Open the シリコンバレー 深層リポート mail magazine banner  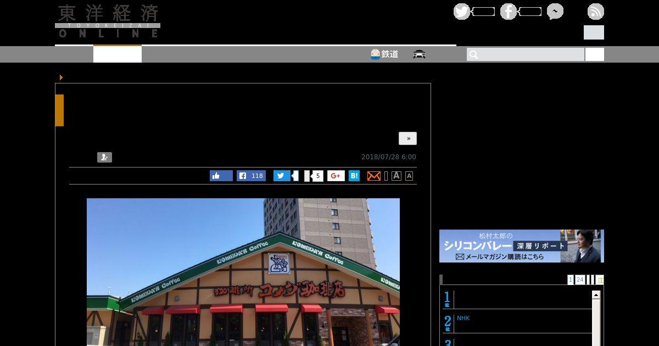[522, 246]
